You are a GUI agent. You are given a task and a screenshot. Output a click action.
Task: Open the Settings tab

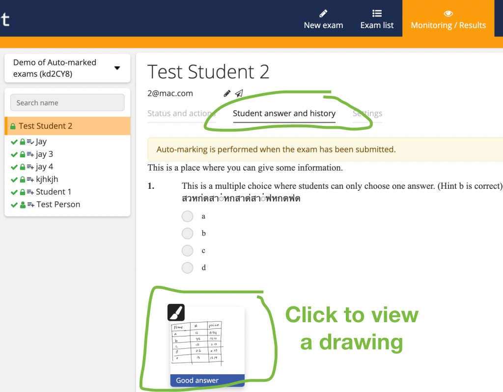(367, 114)
